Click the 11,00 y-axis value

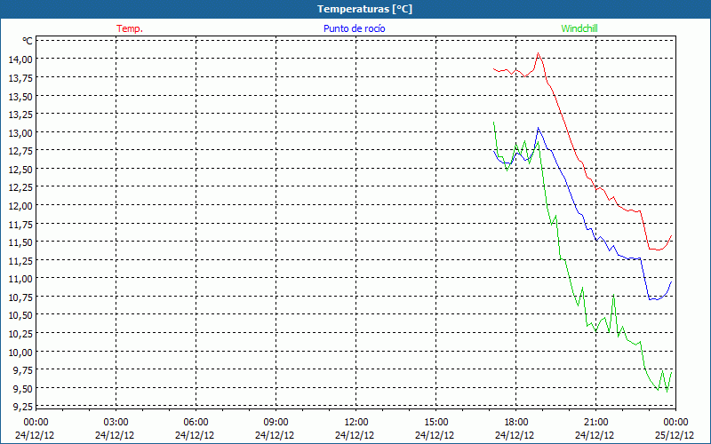click(20, 279)
